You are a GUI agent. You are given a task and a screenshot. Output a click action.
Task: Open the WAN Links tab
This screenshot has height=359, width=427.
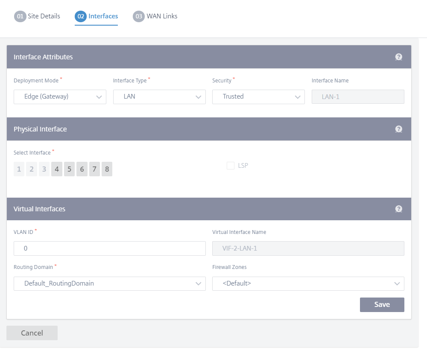[x=155, y=16]
